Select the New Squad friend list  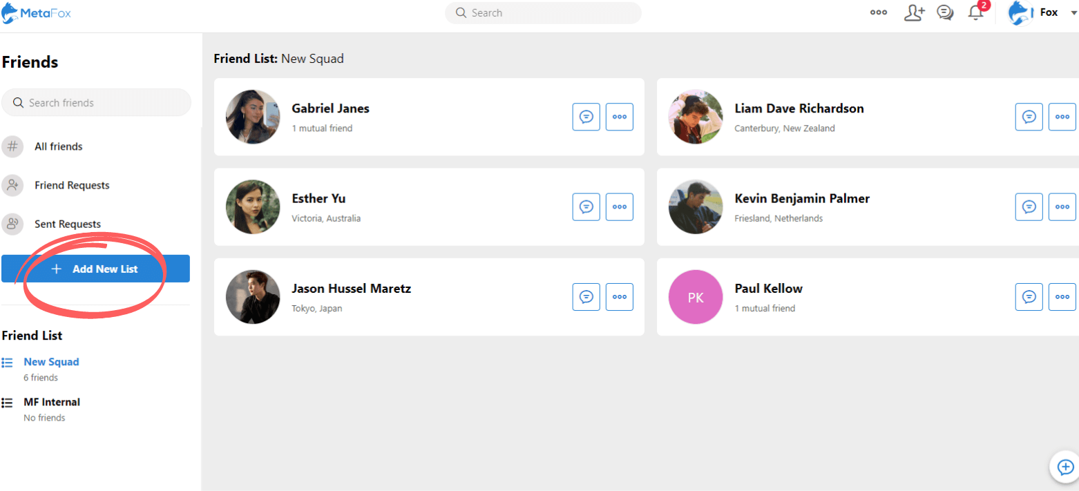coord(51,361)
